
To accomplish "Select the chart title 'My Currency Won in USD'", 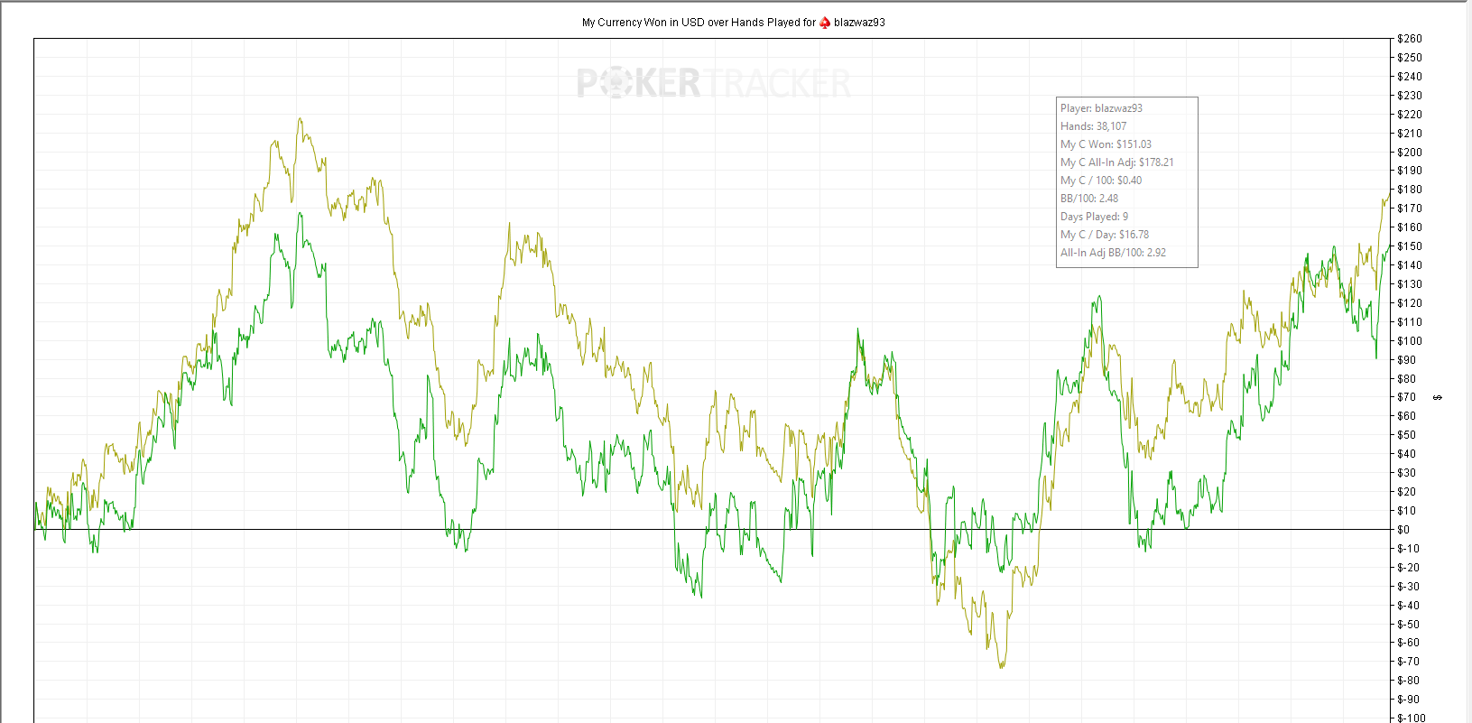I will [x=643, y=23].
